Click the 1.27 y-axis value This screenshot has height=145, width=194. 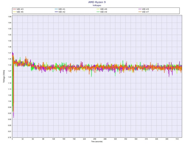coord(10,71)
